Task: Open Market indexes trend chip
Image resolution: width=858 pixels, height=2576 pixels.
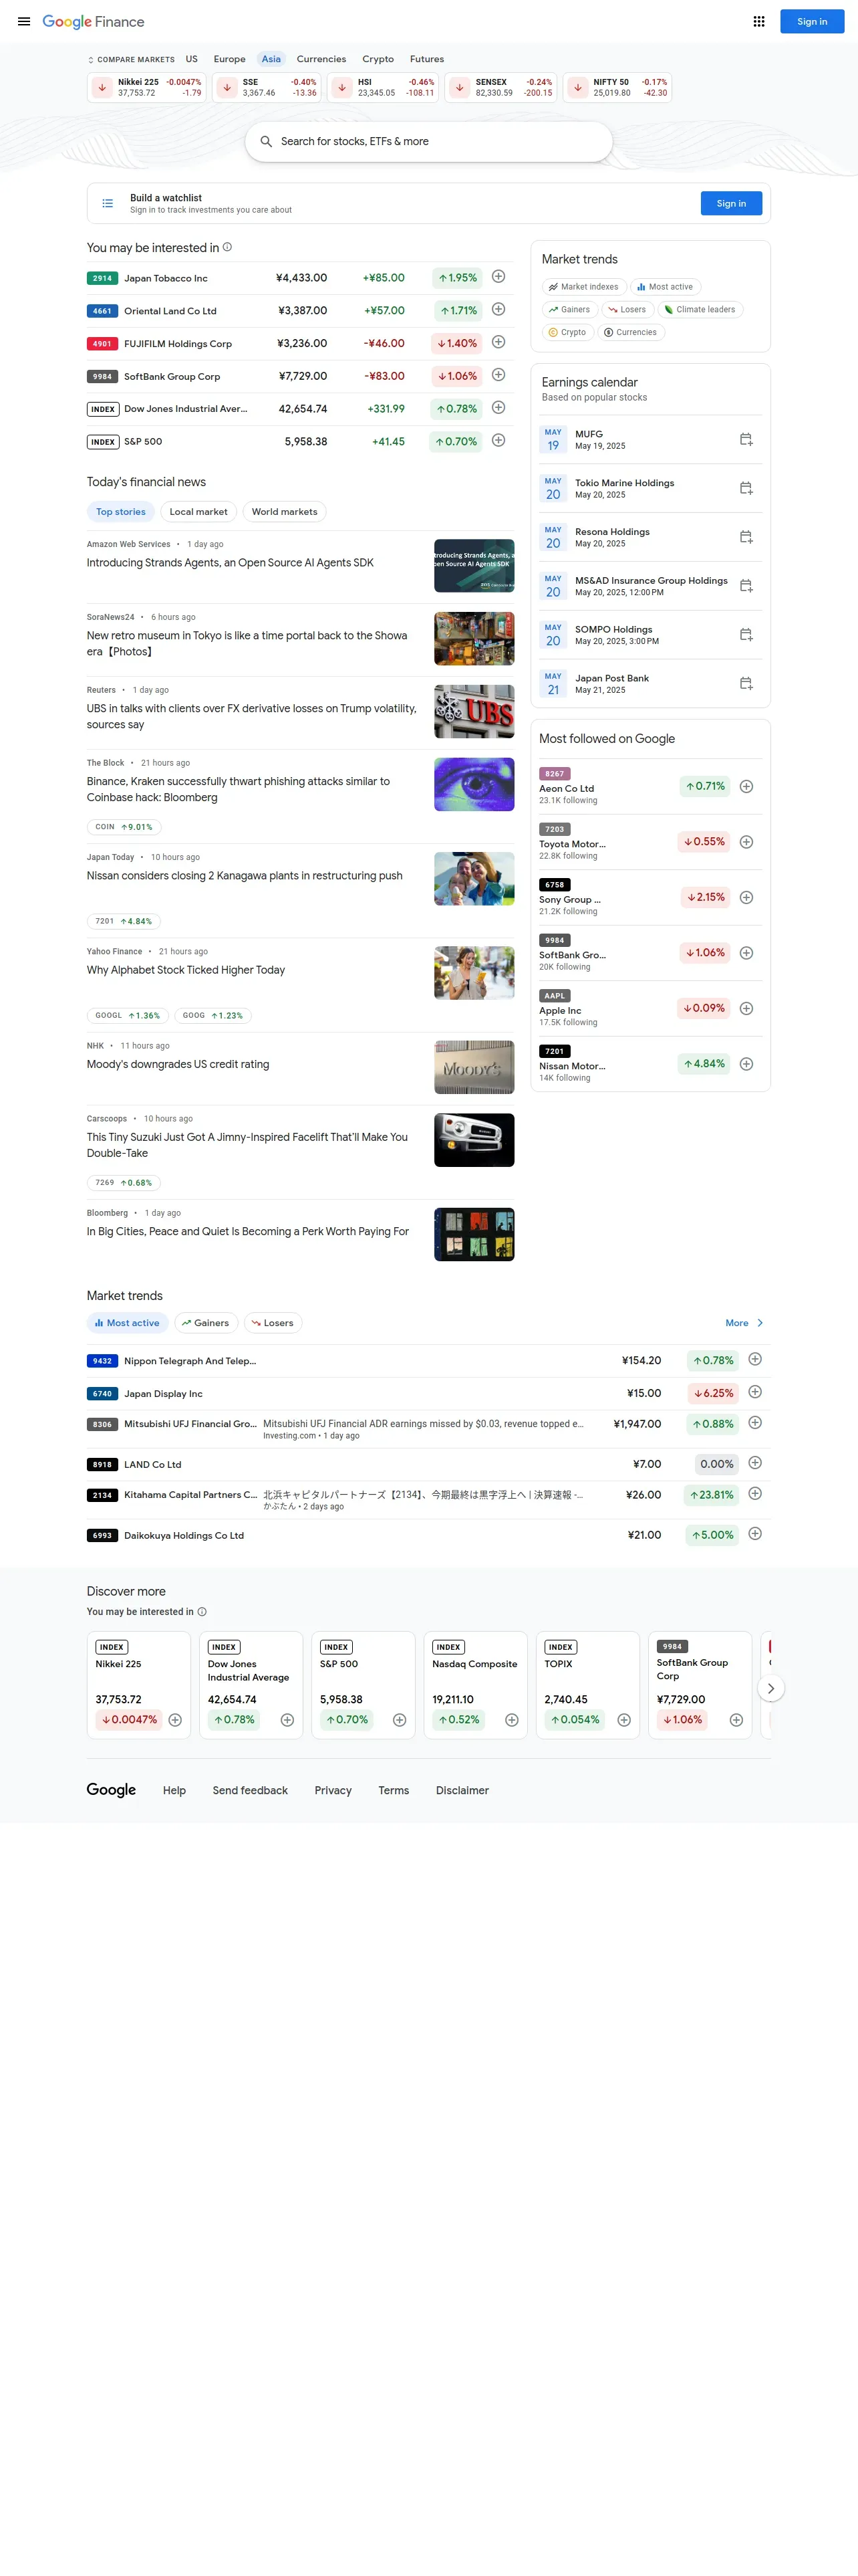Action: pos(584,287)
